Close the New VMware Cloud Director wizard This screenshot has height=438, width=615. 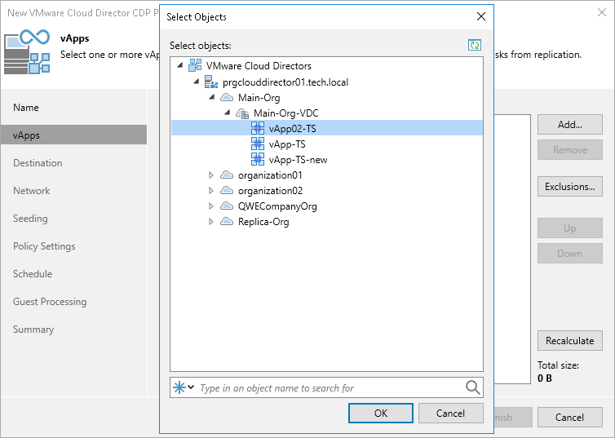[602, 12]
